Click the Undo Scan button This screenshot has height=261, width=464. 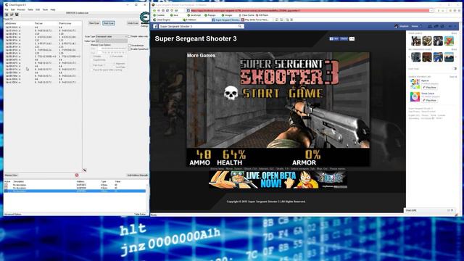tap(133, 23)
